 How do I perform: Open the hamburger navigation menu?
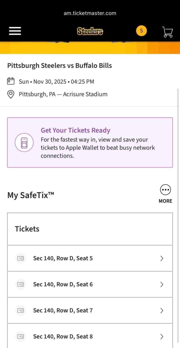(15, 31)
